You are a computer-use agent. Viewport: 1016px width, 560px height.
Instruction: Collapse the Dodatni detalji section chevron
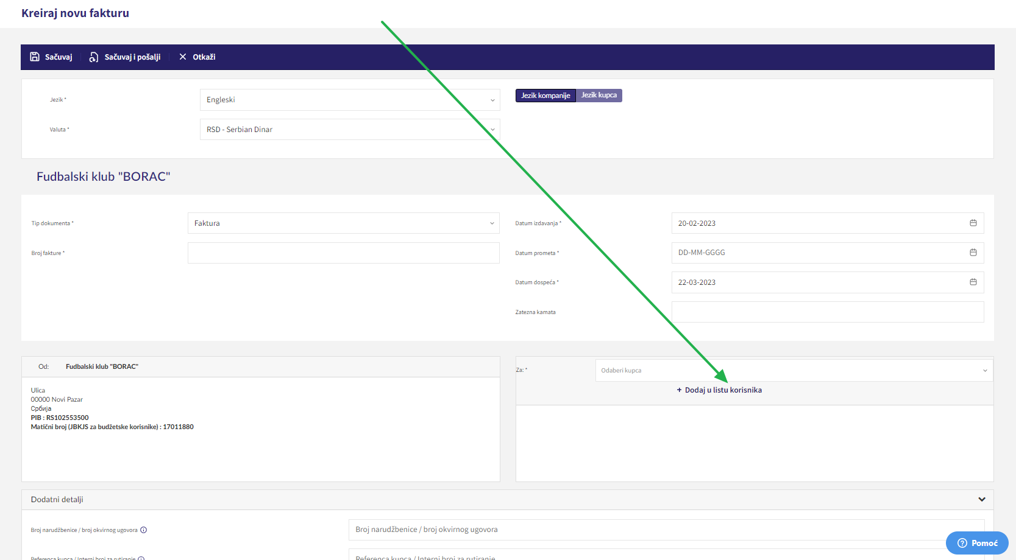click(x=982, y=499)
